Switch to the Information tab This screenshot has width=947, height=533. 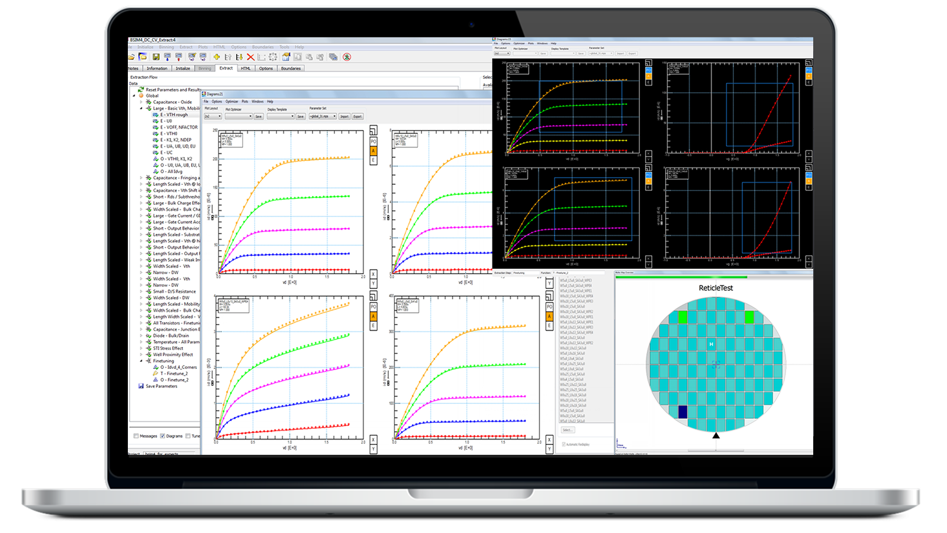[x=157, y=68]
